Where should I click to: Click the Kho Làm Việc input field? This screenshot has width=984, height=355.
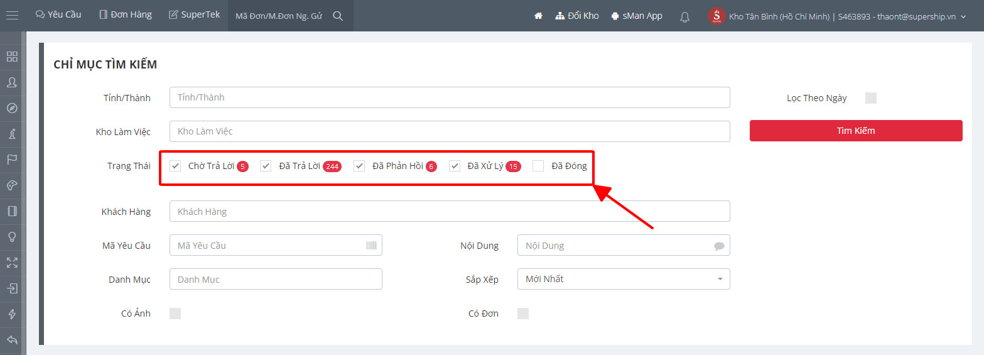tap(450, 131)
